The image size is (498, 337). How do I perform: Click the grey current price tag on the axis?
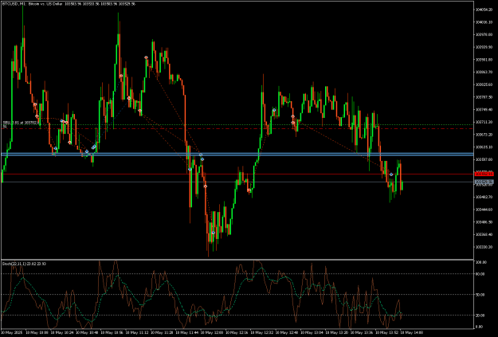coord(484,182)
